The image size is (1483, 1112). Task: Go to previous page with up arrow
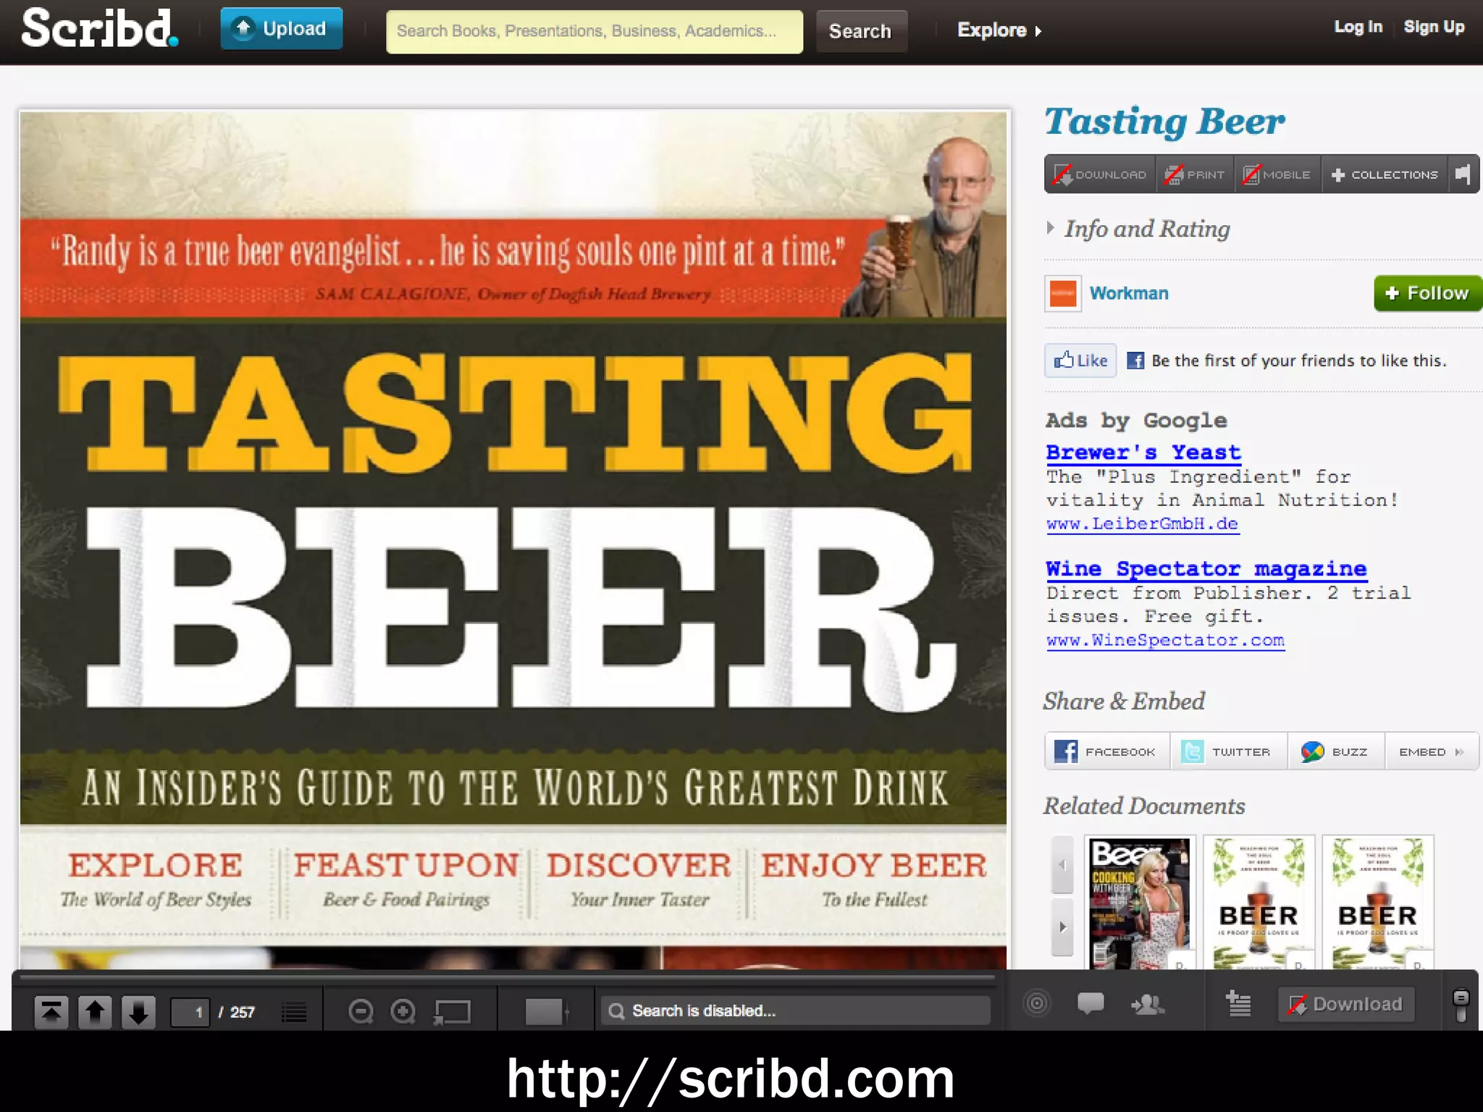pos(95,1011)
